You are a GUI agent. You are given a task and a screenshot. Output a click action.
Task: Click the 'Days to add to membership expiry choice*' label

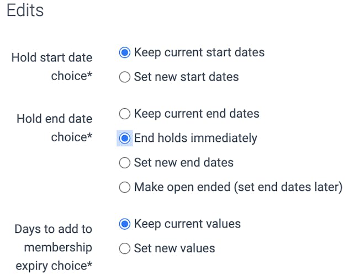[x=54, y=247]
